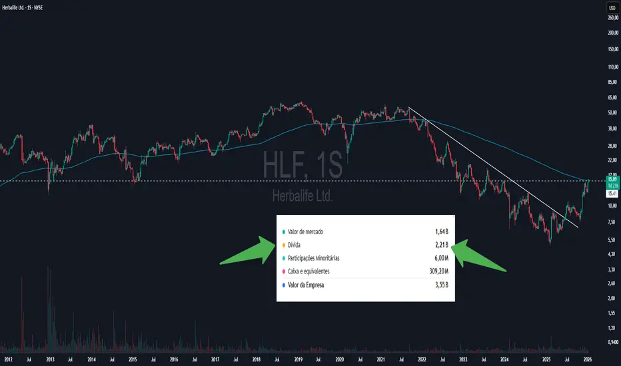The width and height of the screenshot is (621, 366).
Task: Click the 2015 label on time axis
Action: coord(133,359)
